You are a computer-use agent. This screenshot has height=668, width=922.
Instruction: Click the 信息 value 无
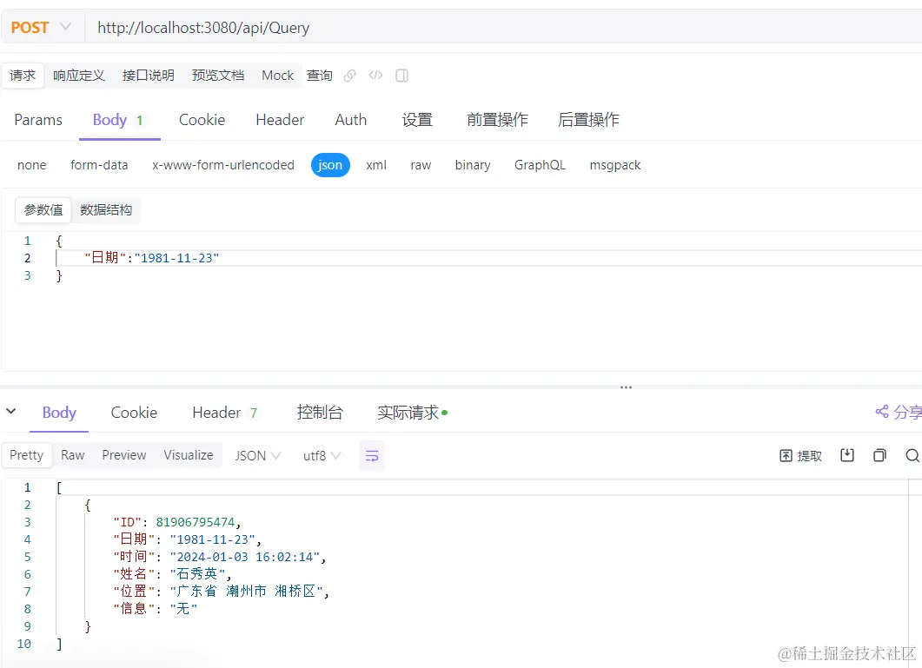point(183,609)
